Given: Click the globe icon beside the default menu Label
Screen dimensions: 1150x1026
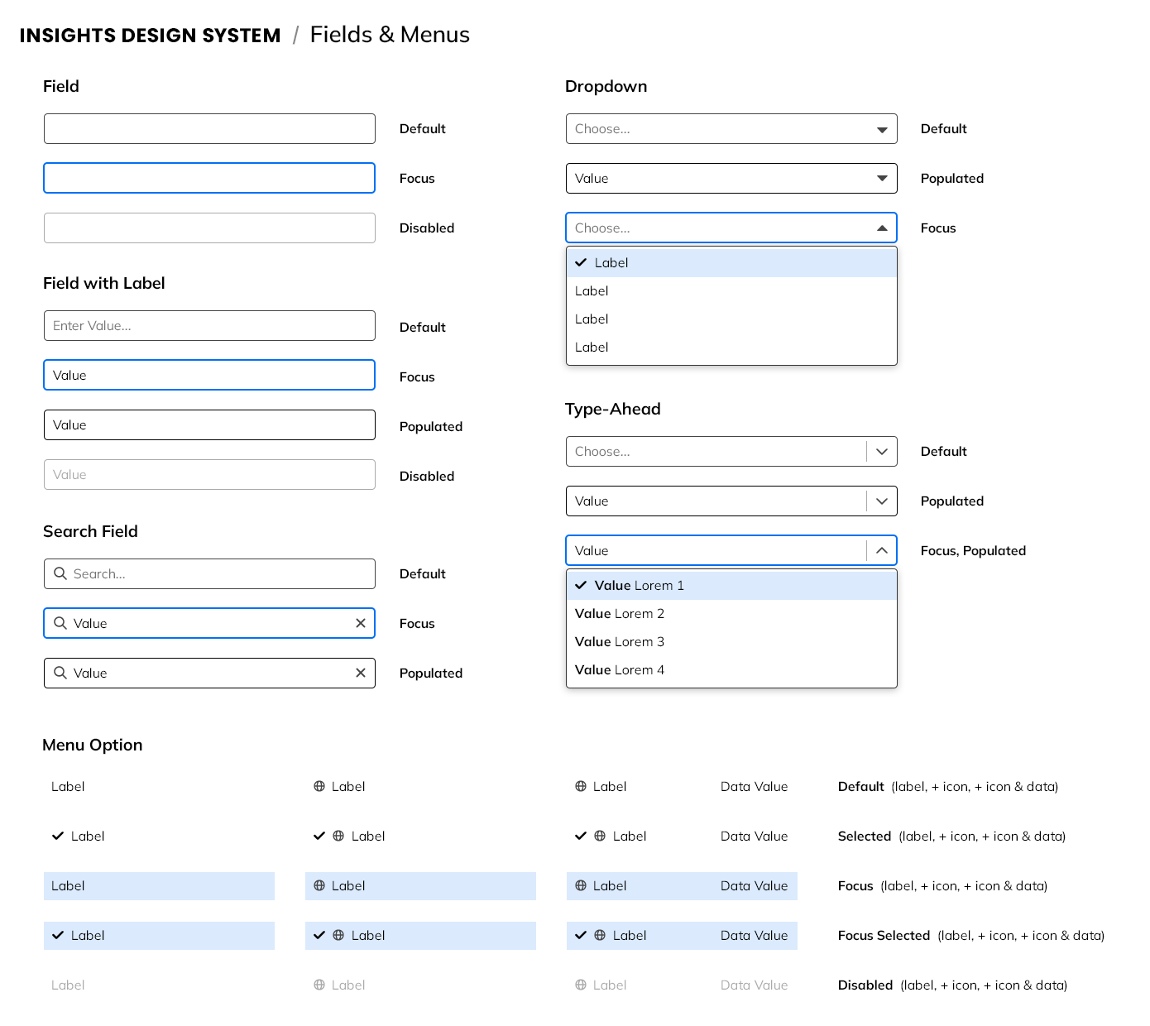Looking at the screenshot, I should [x=319, y=786].
